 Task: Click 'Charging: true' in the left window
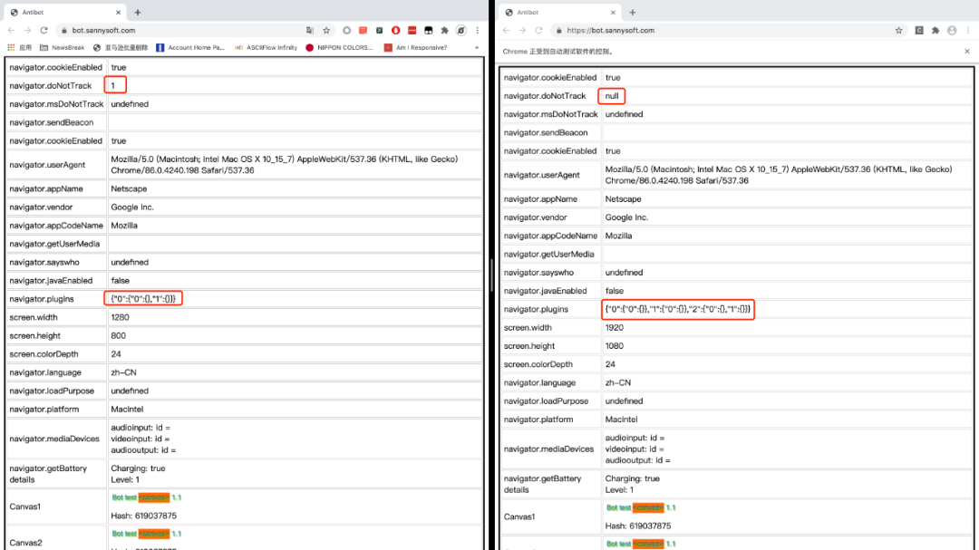click(138, 468)
